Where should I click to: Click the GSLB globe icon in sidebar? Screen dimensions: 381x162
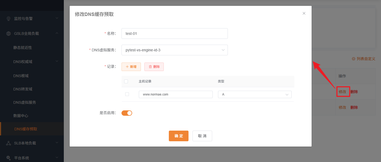coord(9,34)
